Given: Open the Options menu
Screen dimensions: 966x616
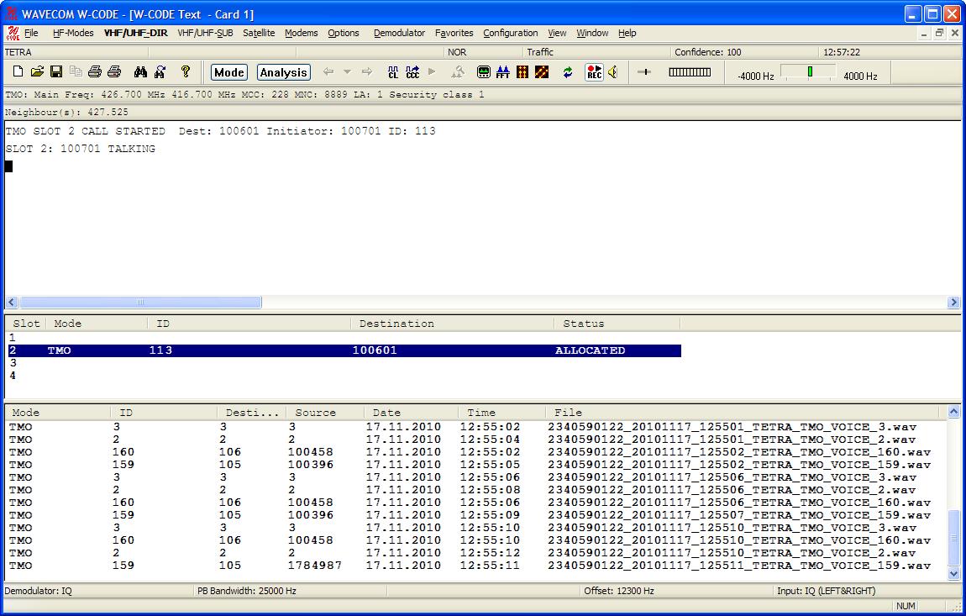Looking at the screenshot, I should 344,34.
